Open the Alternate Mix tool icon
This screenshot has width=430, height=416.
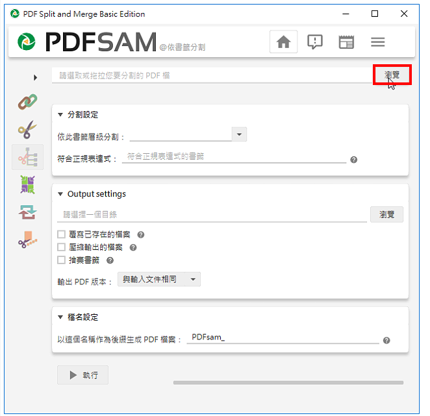pyautogui.click(x=28, y=185)
